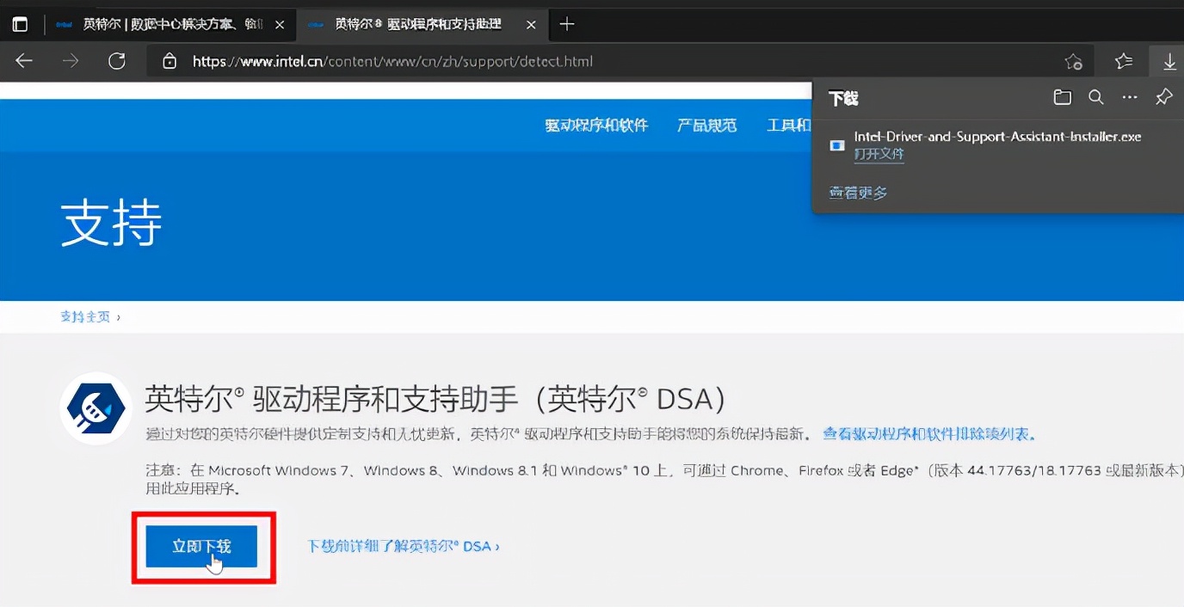Click the back navigation arrow

[x=23, y=61]
